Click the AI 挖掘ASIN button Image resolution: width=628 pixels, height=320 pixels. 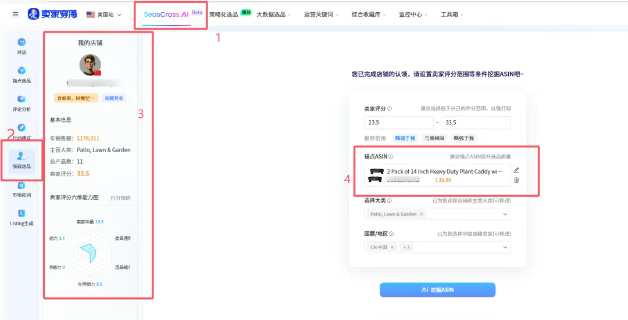(x=437, y=290)
